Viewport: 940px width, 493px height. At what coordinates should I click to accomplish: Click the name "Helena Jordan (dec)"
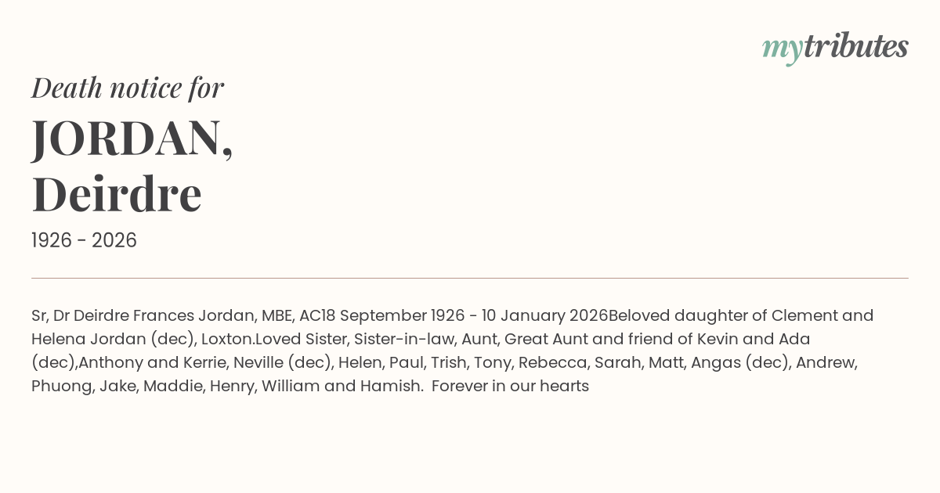click(112, 340)
